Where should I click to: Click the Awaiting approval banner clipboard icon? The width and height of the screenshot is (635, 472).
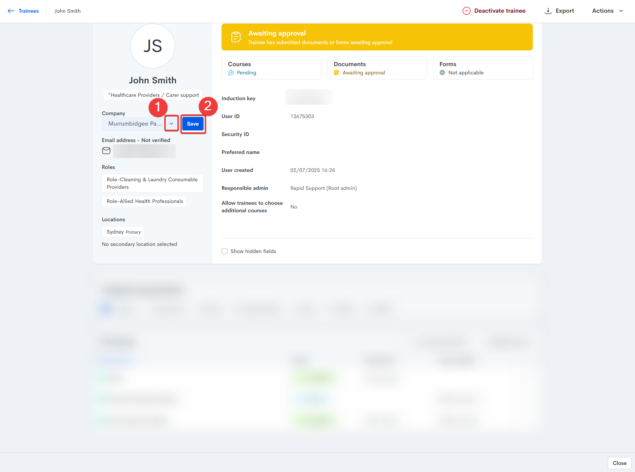236,37
